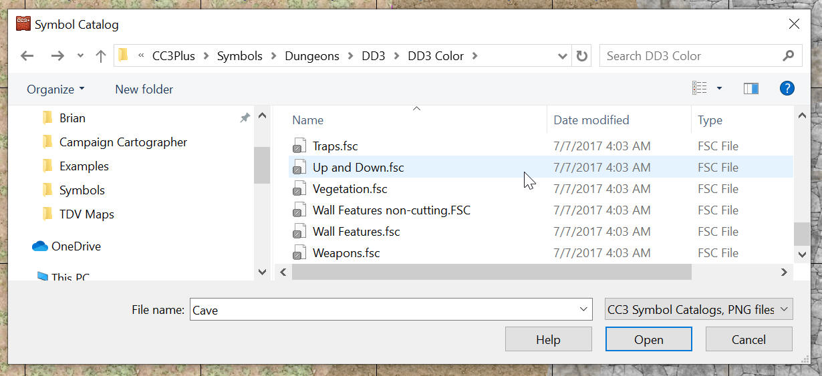This screenshot has width=822, height=376.
Task: Click file list horizontal scroll right arrow
Action: 785,272
